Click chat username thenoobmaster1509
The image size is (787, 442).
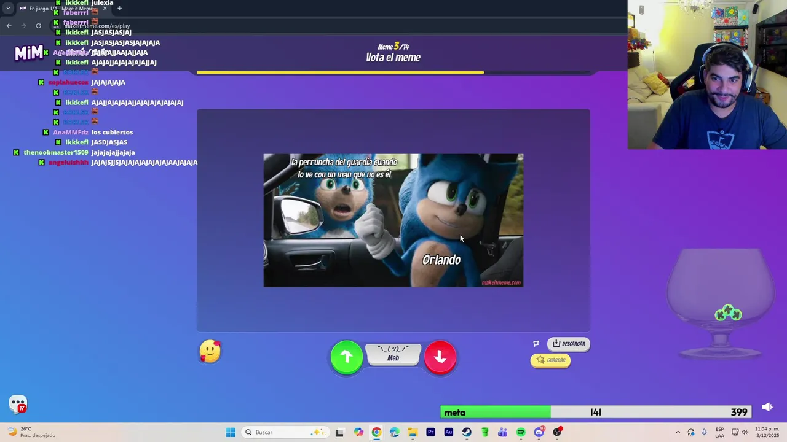click(56, 152)
